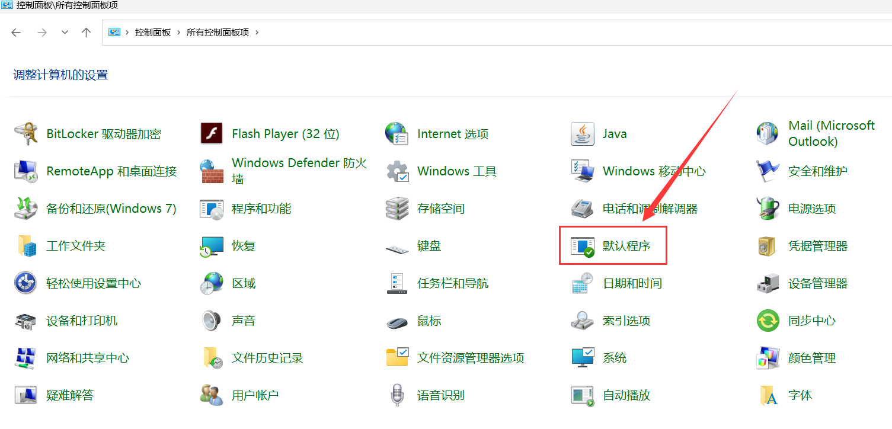The height and width of the screenshot is (429, 892).
Task: Open the Windows 工具 gear icon
Action: coord(397,171)
